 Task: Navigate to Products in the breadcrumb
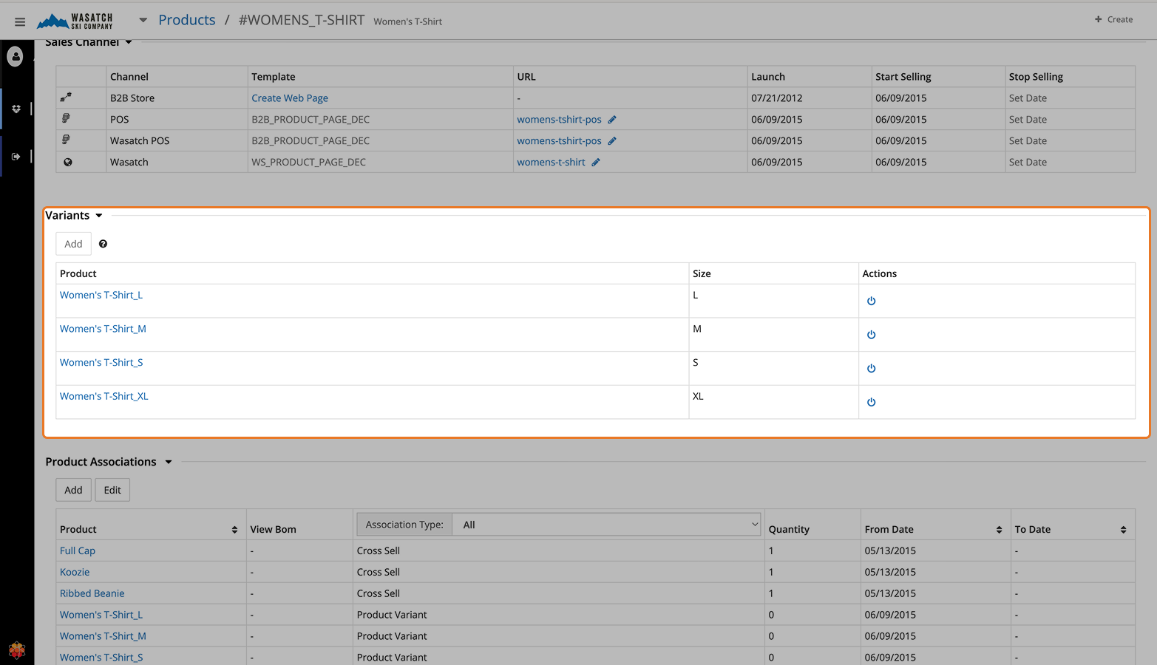pyautogui.click(x=186, y=20)
